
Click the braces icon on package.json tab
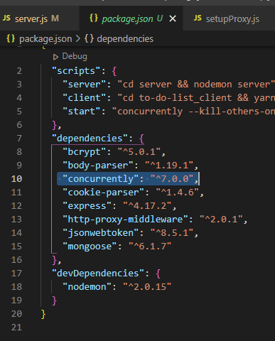94,18
